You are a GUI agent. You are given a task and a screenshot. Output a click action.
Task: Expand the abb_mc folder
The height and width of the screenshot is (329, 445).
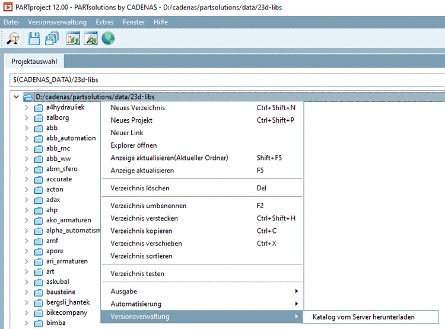pyautogui.click(x=26, y=148)
